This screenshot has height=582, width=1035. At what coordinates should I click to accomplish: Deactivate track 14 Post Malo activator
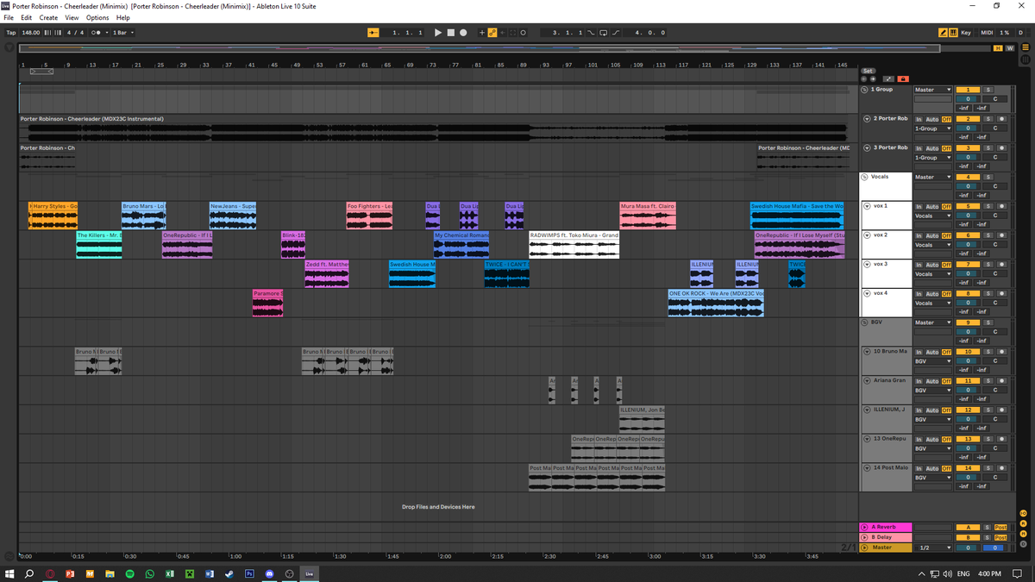[x=968, y=468]
